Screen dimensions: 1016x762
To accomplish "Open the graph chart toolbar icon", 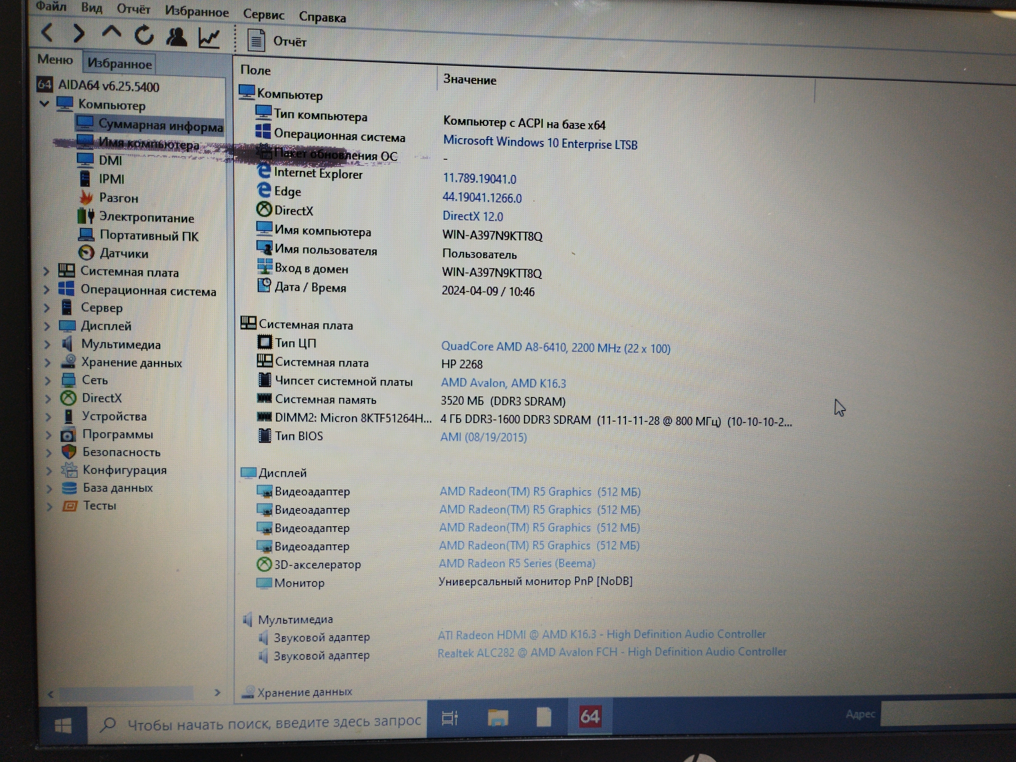I will click(x=209, y=38).
